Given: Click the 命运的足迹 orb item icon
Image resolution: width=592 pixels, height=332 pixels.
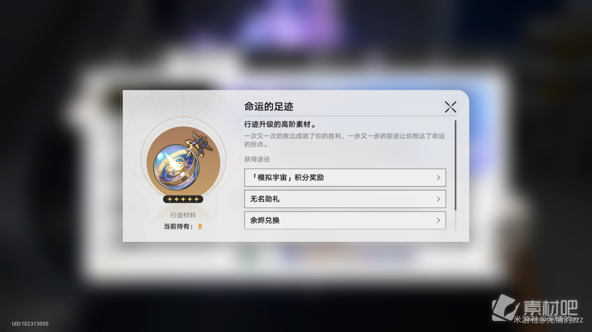Looking at the screenshot, I should click(184, 160).
